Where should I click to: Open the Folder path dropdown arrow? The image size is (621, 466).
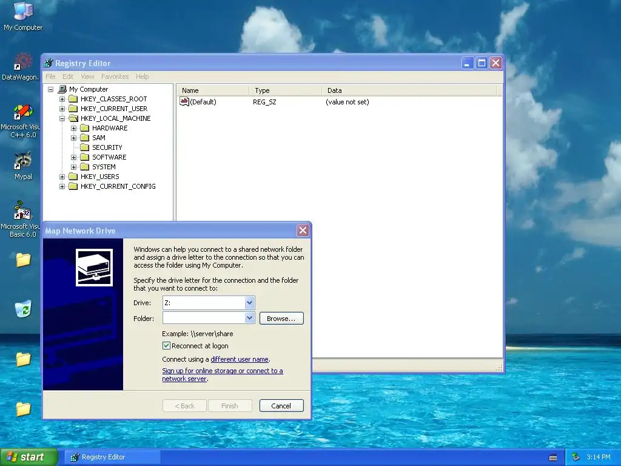pos(249,318)
